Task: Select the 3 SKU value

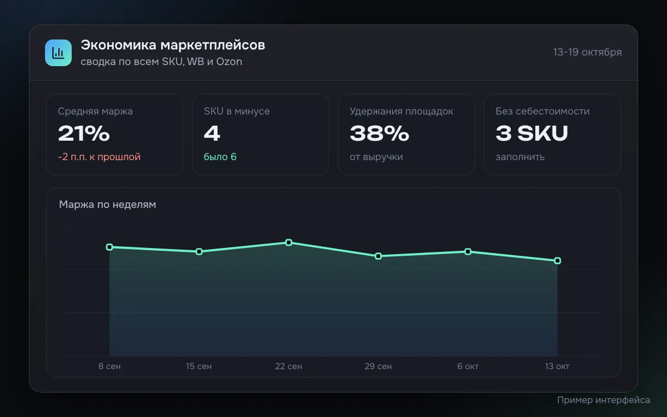Action: [532, 134]
